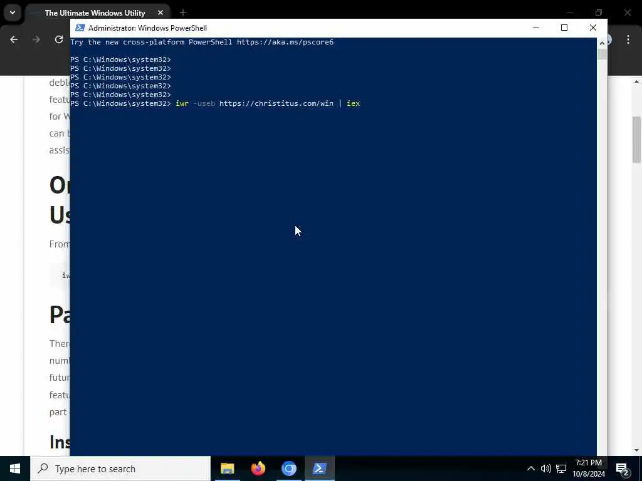The image size is (642, 481).
Task: Click the iwr command line text
Action: point(268,103)
